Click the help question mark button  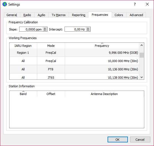tap(135, 4)
